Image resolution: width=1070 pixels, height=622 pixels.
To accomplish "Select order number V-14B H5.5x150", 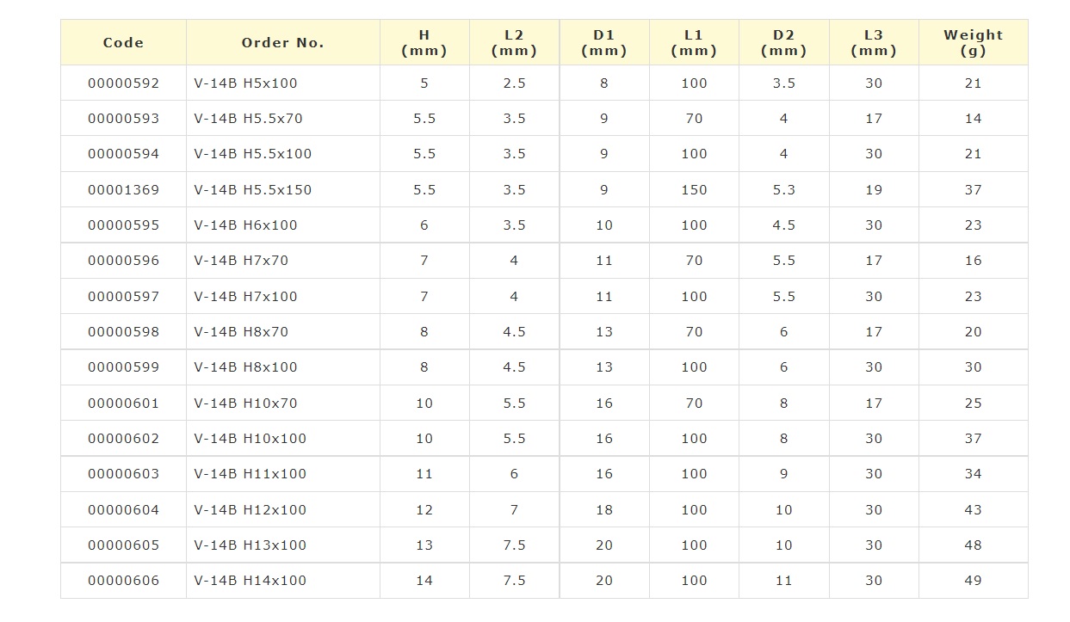I will (253, 190).
